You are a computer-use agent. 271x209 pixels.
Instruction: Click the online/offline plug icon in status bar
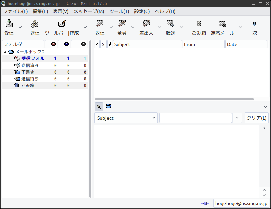pyautogui.click(x=205, y=204)
